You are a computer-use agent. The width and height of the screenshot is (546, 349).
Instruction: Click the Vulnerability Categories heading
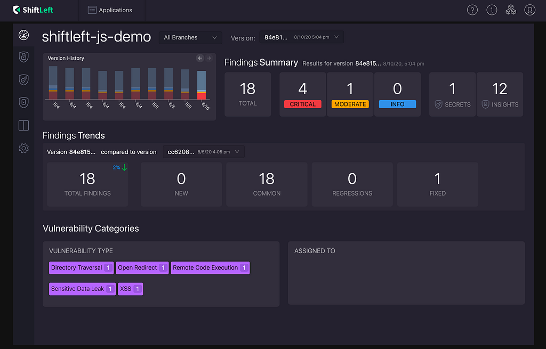91,228
